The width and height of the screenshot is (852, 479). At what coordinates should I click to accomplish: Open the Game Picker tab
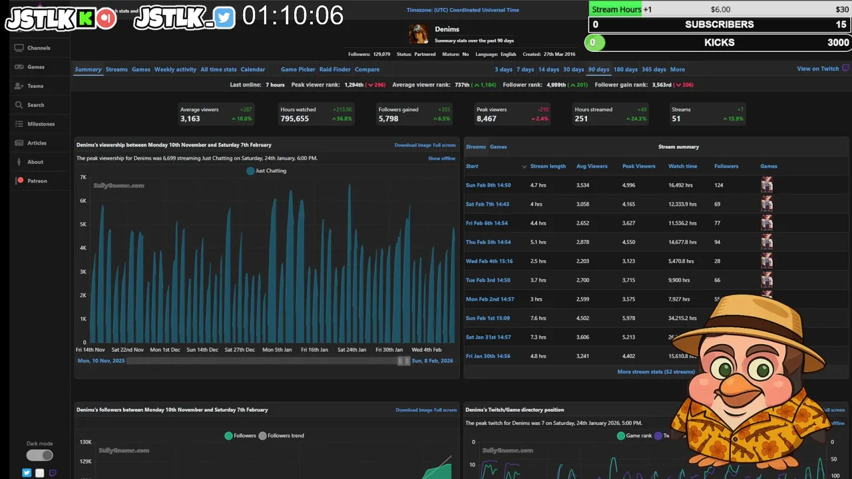pos(298,69)
